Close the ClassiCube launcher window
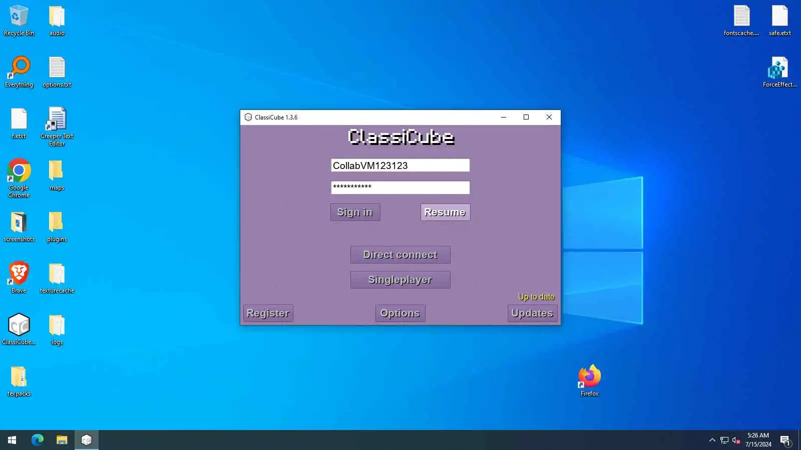Screen dimensions: 801x450 tap(549, 117)
